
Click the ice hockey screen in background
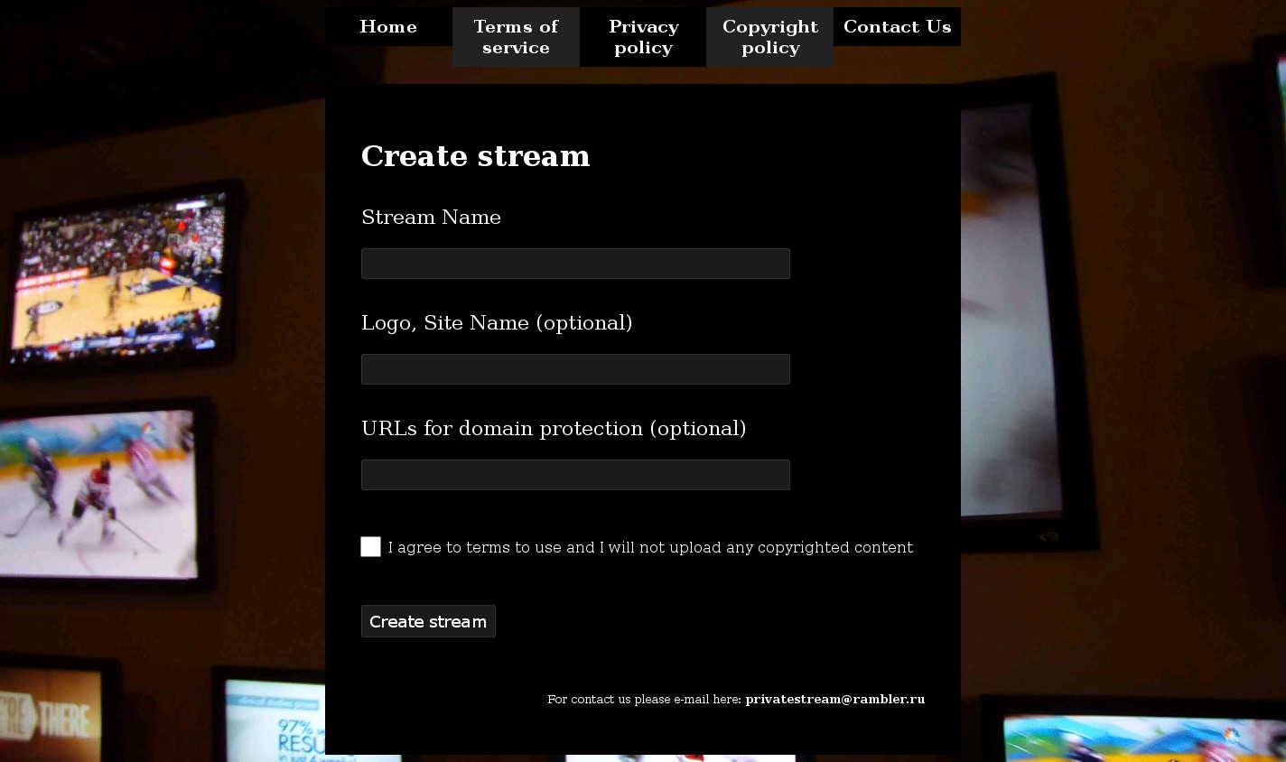pos(98,492)
